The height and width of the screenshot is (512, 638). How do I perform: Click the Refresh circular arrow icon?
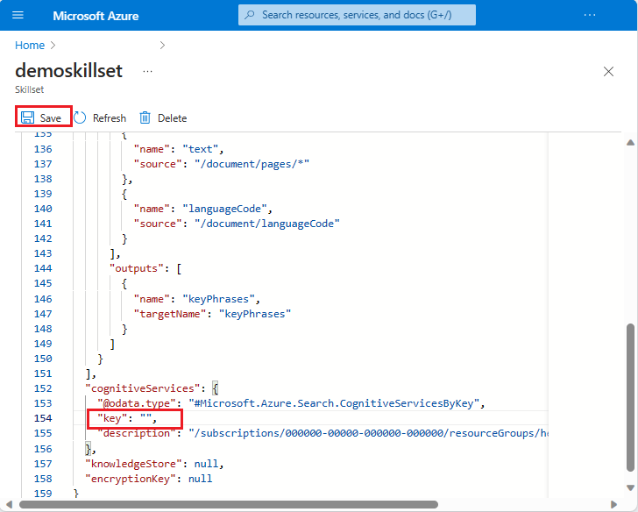80,117
